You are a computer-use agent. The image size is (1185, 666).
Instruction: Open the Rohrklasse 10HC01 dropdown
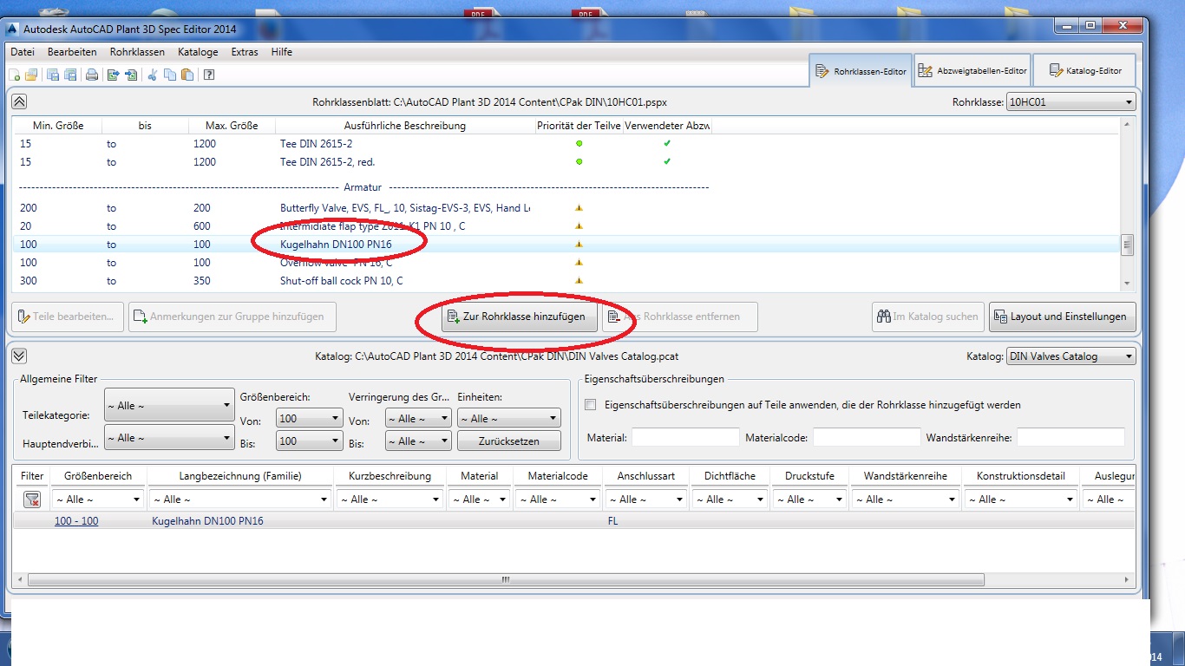pos(1070,102)
